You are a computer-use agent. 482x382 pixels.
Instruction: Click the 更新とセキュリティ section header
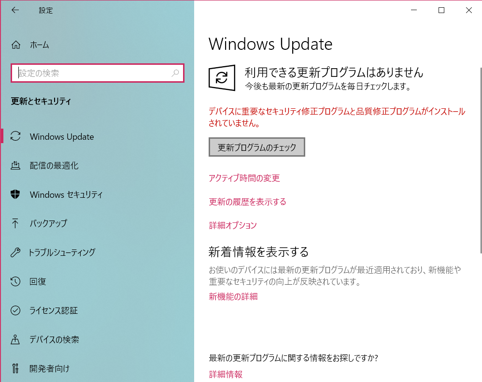(41, 101)
